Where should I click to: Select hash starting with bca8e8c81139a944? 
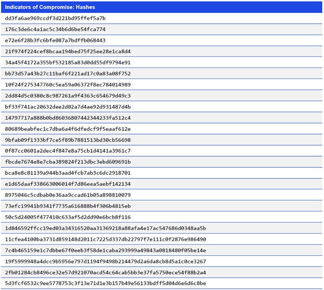[68, 173]
